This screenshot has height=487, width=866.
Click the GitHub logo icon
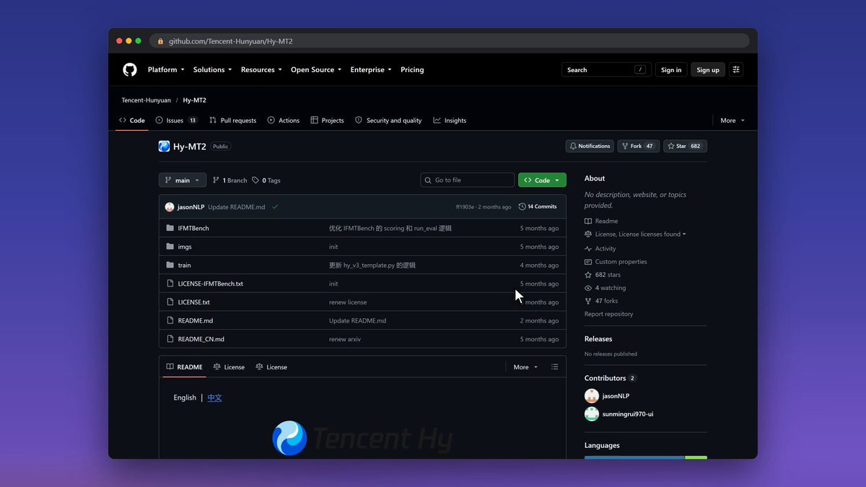[x=130, y=70]
